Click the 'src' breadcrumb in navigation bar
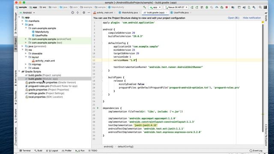This screenshot has height=154, width=274. click(x=43, y=7)
